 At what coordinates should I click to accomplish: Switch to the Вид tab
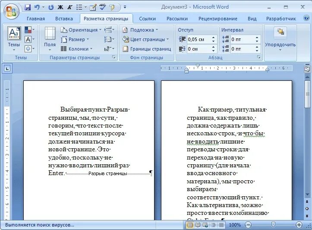(252, 19)
